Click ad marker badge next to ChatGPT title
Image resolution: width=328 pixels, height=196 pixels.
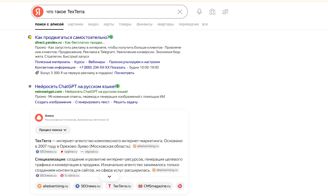pyautogui.click(x=118, y=86)
